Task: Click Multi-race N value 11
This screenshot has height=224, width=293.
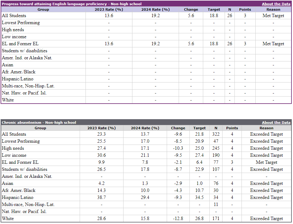Action: [x=216, y=204]
